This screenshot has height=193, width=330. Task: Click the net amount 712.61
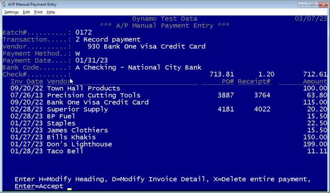pyautogui.click(x=315, y=74)
